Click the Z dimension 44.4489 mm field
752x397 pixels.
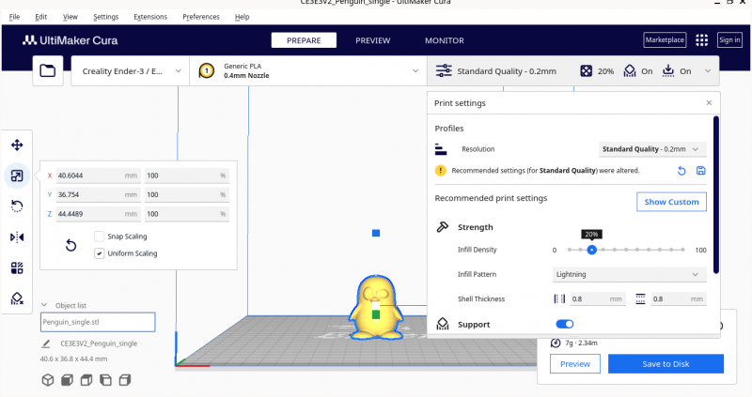click(99, 214)
